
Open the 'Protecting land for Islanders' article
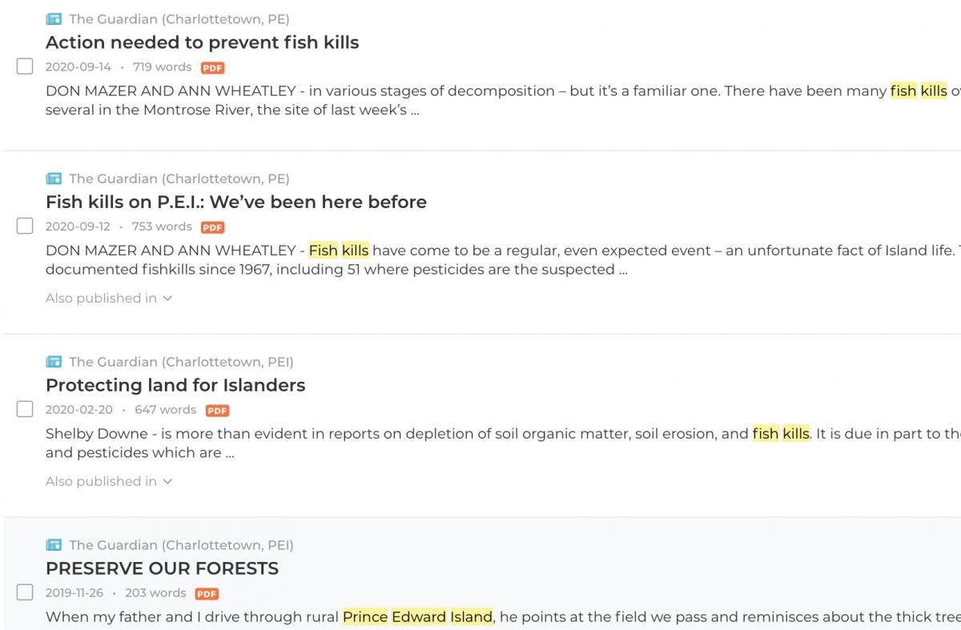(175, 385)
